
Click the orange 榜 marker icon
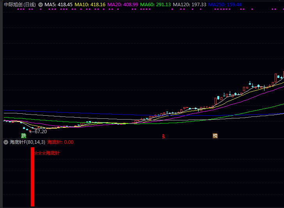(215, 136)
